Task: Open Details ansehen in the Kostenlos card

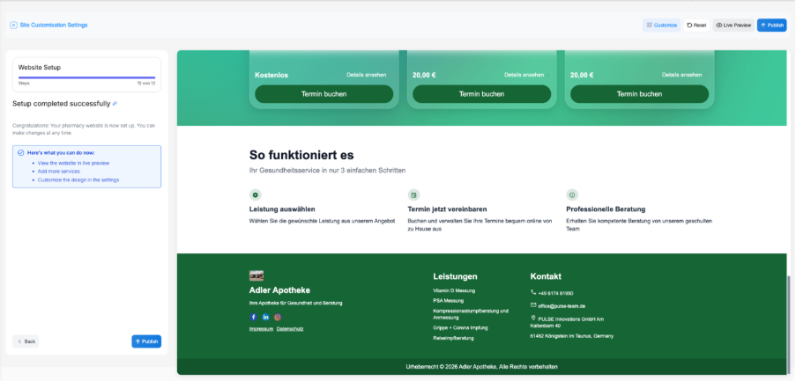Action: tap(366, 75)
